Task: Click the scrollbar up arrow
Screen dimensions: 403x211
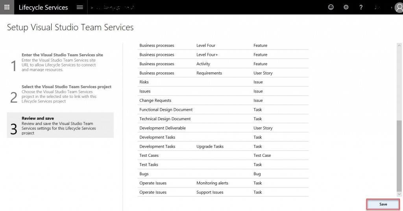Action: pyautogui.click(x=399, y=46)
